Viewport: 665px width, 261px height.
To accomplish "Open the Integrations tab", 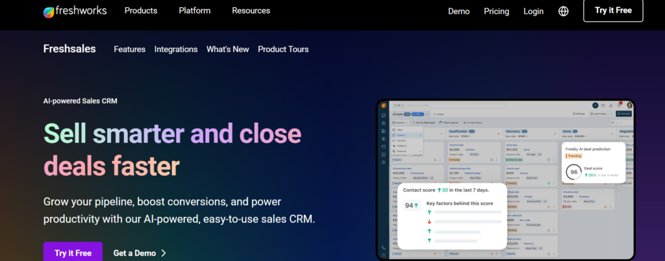I will click(176, 49).
